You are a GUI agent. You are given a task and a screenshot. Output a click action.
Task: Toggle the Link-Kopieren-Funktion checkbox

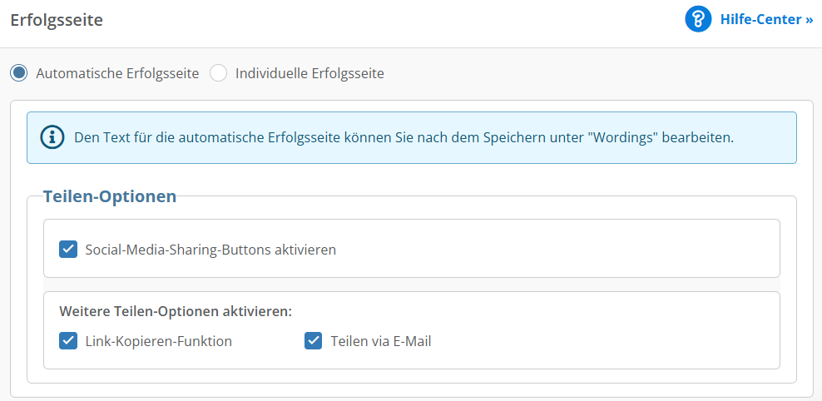68,341
